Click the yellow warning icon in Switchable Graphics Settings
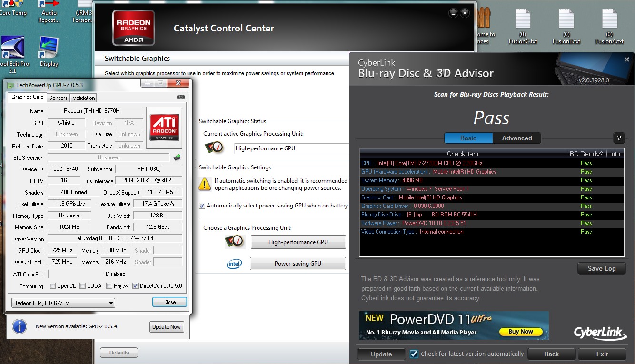Screen dimensions: 635x364 click(205, 184)
